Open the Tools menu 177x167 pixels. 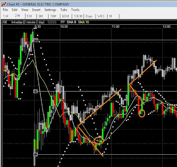click(75, 10)
